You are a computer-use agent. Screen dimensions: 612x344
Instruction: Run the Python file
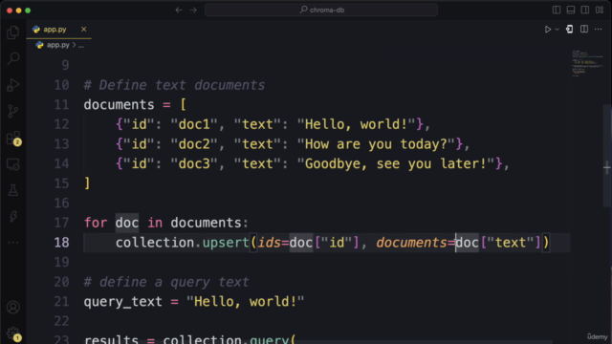(548, 30)
